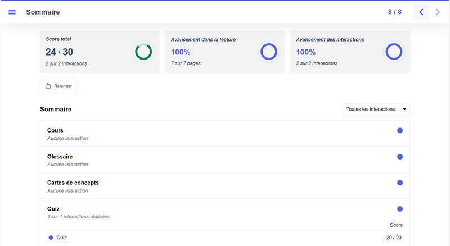Open the Toutes les interactions dropdown

(376, 109)
